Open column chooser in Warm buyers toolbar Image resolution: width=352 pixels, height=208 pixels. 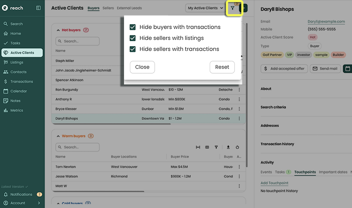pos(207,147)
